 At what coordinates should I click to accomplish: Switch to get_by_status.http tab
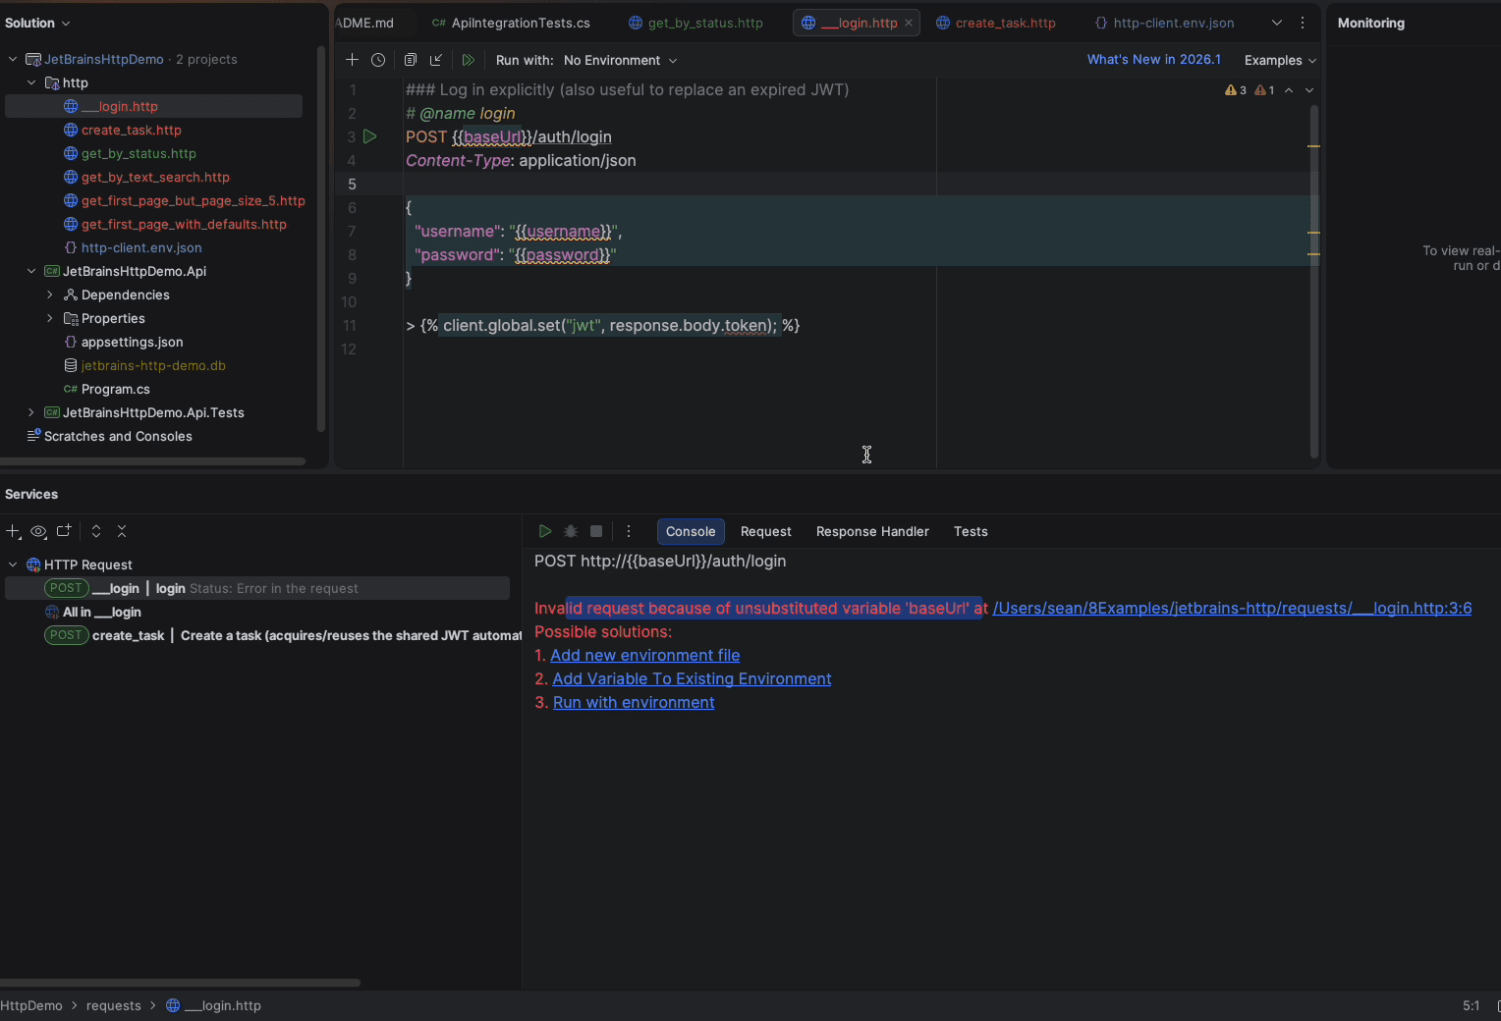pyautogui.click(x=695, y=23)
